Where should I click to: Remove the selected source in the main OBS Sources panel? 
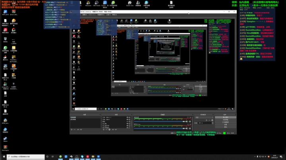(106, 130)
